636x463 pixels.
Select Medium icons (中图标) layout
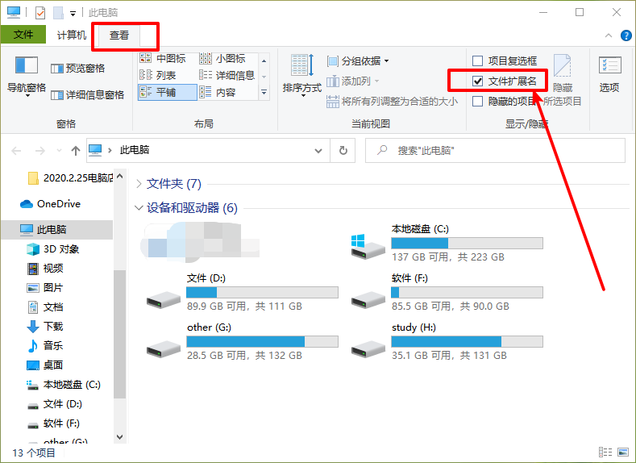coord(162,58)
